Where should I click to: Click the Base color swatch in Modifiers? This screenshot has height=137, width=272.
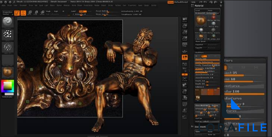click(x=198, y=92)
